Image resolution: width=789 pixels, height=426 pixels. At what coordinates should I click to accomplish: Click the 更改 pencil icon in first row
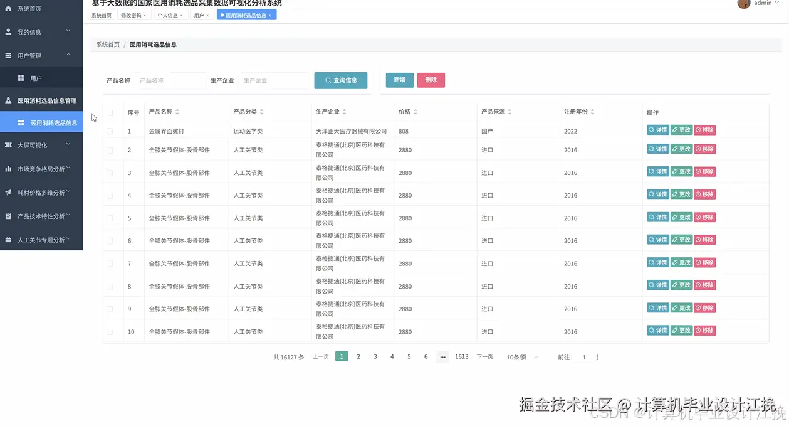(674, 130)
